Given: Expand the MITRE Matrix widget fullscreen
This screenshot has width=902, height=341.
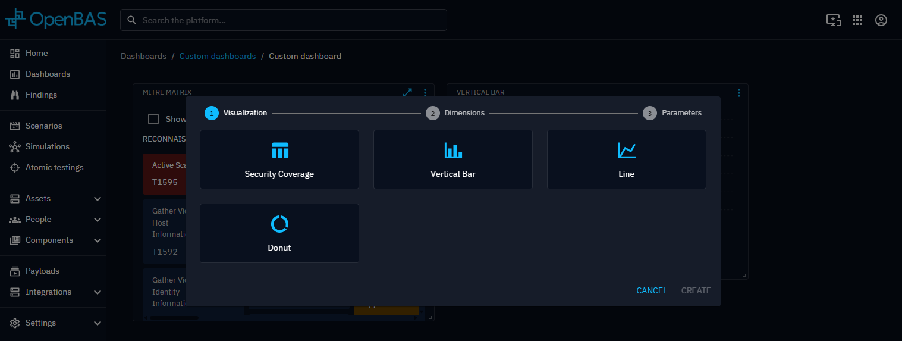Looking at the screenshot, I should pos(407,93).
